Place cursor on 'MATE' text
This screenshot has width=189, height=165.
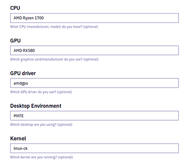19,116
